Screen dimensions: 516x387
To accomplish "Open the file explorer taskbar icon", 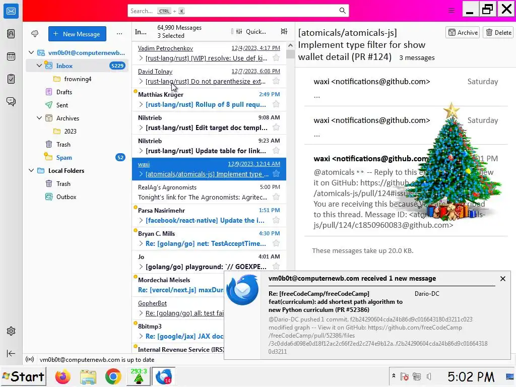I will click(x=88, y=376).
